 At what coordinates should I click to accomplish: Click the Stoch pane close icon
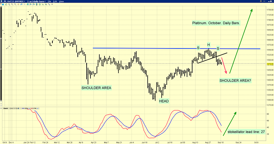click(x=1, y=108)
